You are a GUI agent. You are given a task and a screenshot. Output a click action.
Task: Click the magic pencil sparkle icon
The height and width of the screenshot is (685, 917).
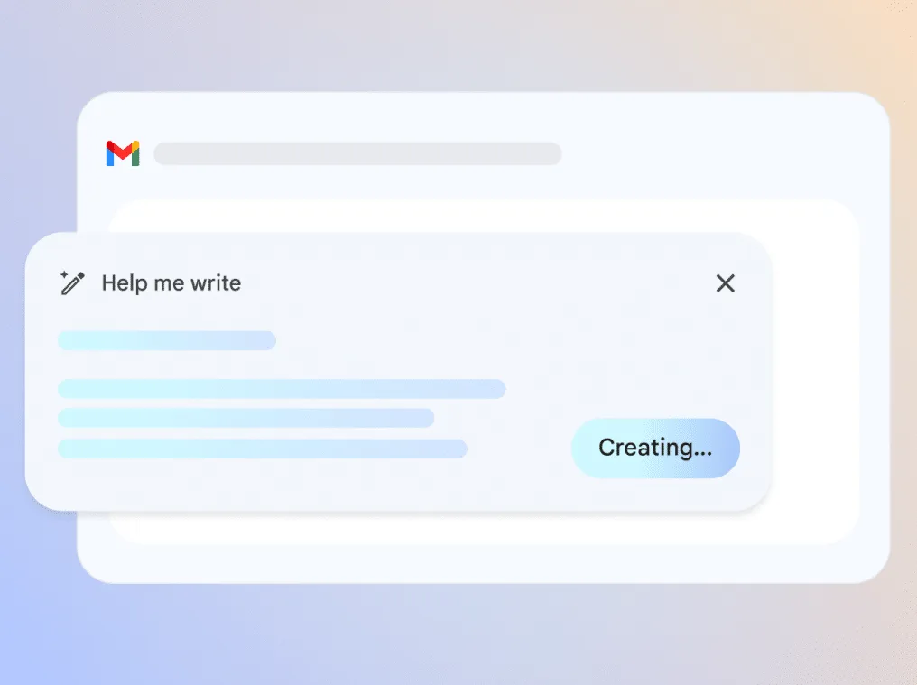point(72,283)
